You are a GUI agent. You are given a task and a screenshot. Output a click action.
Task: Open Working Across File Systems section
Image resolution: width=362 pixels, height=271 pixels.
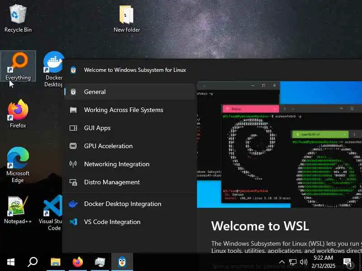[x=129, y=110]
